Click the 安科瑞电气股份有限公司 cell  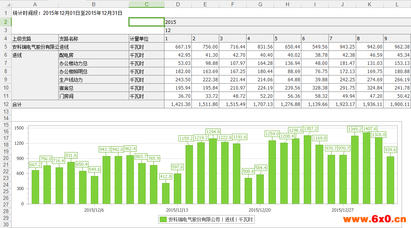[x=35, y=47]
